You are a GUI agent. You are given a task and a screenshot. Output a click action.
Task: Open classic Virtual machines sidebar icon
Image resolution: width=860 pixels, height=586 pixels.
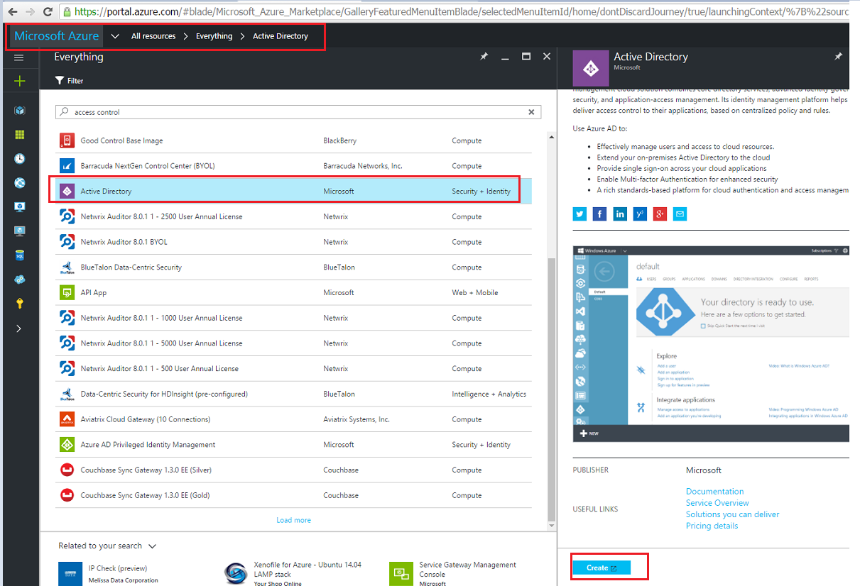(x=19, y=207)
